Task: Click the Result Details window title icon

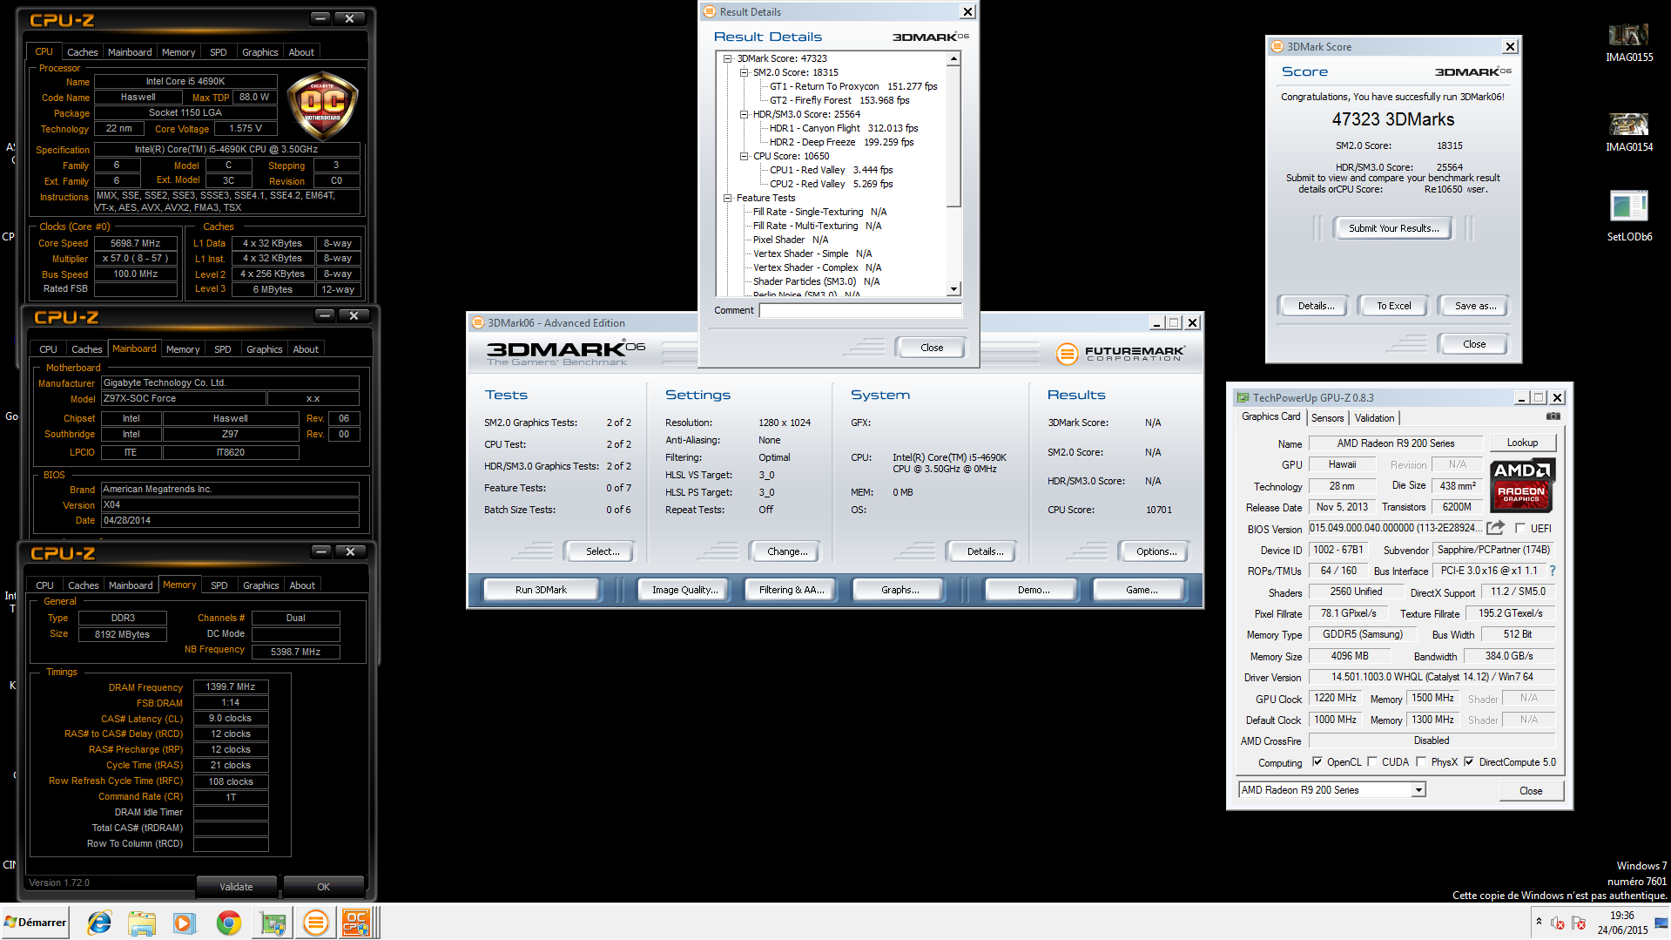Action: point(710,12)
